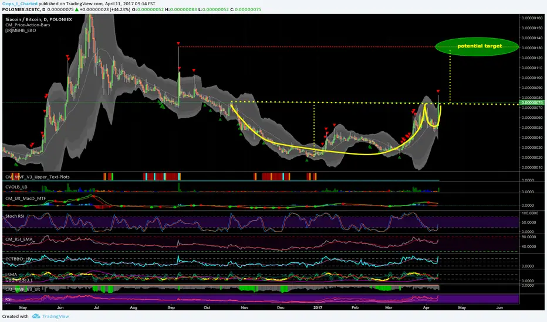Click the 0.00000010 price axis label
This screenshot has width=547, height=322.
click(x=532, y=167)
